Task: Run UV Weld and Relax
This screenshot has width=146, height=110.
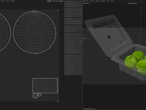Action: (72, 14)
